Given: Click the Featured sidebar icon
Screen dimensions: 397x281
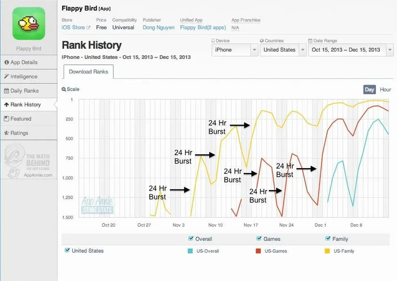Looking at the screenshot, I should pyautogui.click(x=6, y=119).
